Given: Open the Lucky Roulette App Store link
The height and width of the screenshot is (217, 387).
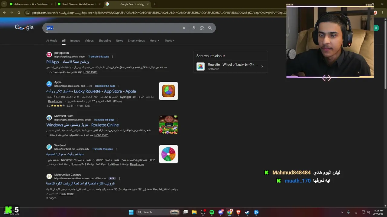Looking at the screenshot, I should pos(91,91).
